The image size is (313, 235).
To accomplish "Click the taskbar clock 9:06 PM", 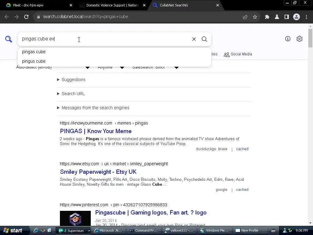I will tap(302, 231).
